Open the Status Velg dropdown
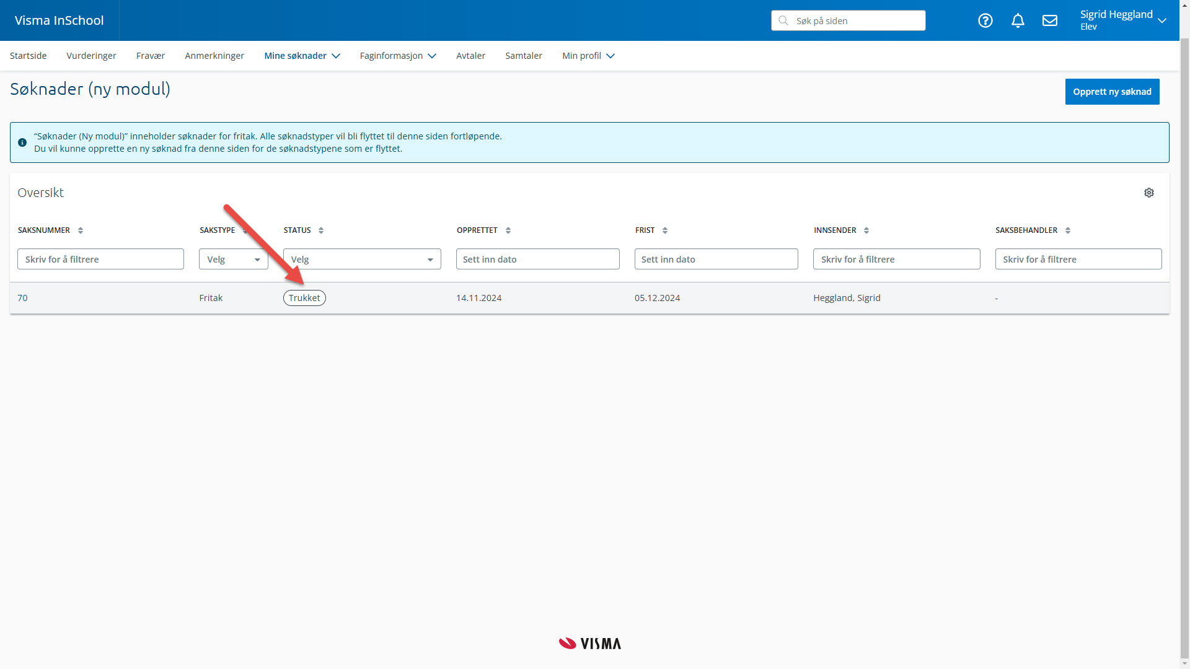 (362, 259)
